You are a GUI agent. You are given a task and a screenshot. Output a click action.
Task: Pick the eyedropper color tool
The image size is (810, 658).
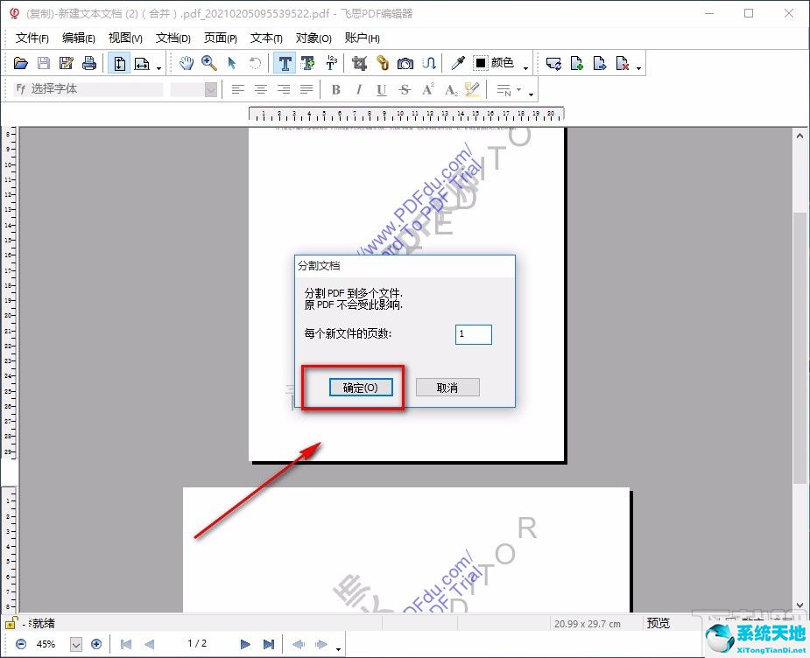[457, 63]
